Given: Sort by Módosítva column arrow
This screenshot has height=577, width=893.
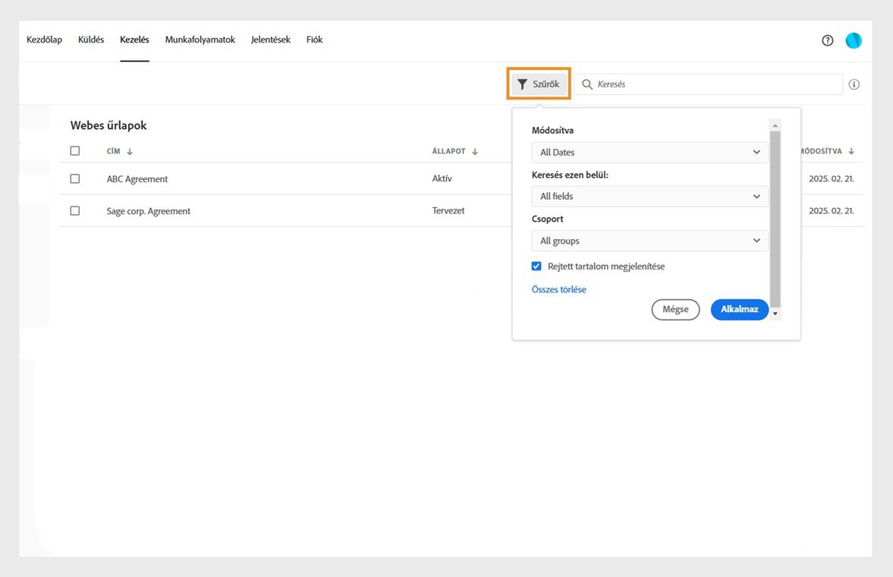Looking at the screenshot, I should pyautogui.click(x=851, y=152).
